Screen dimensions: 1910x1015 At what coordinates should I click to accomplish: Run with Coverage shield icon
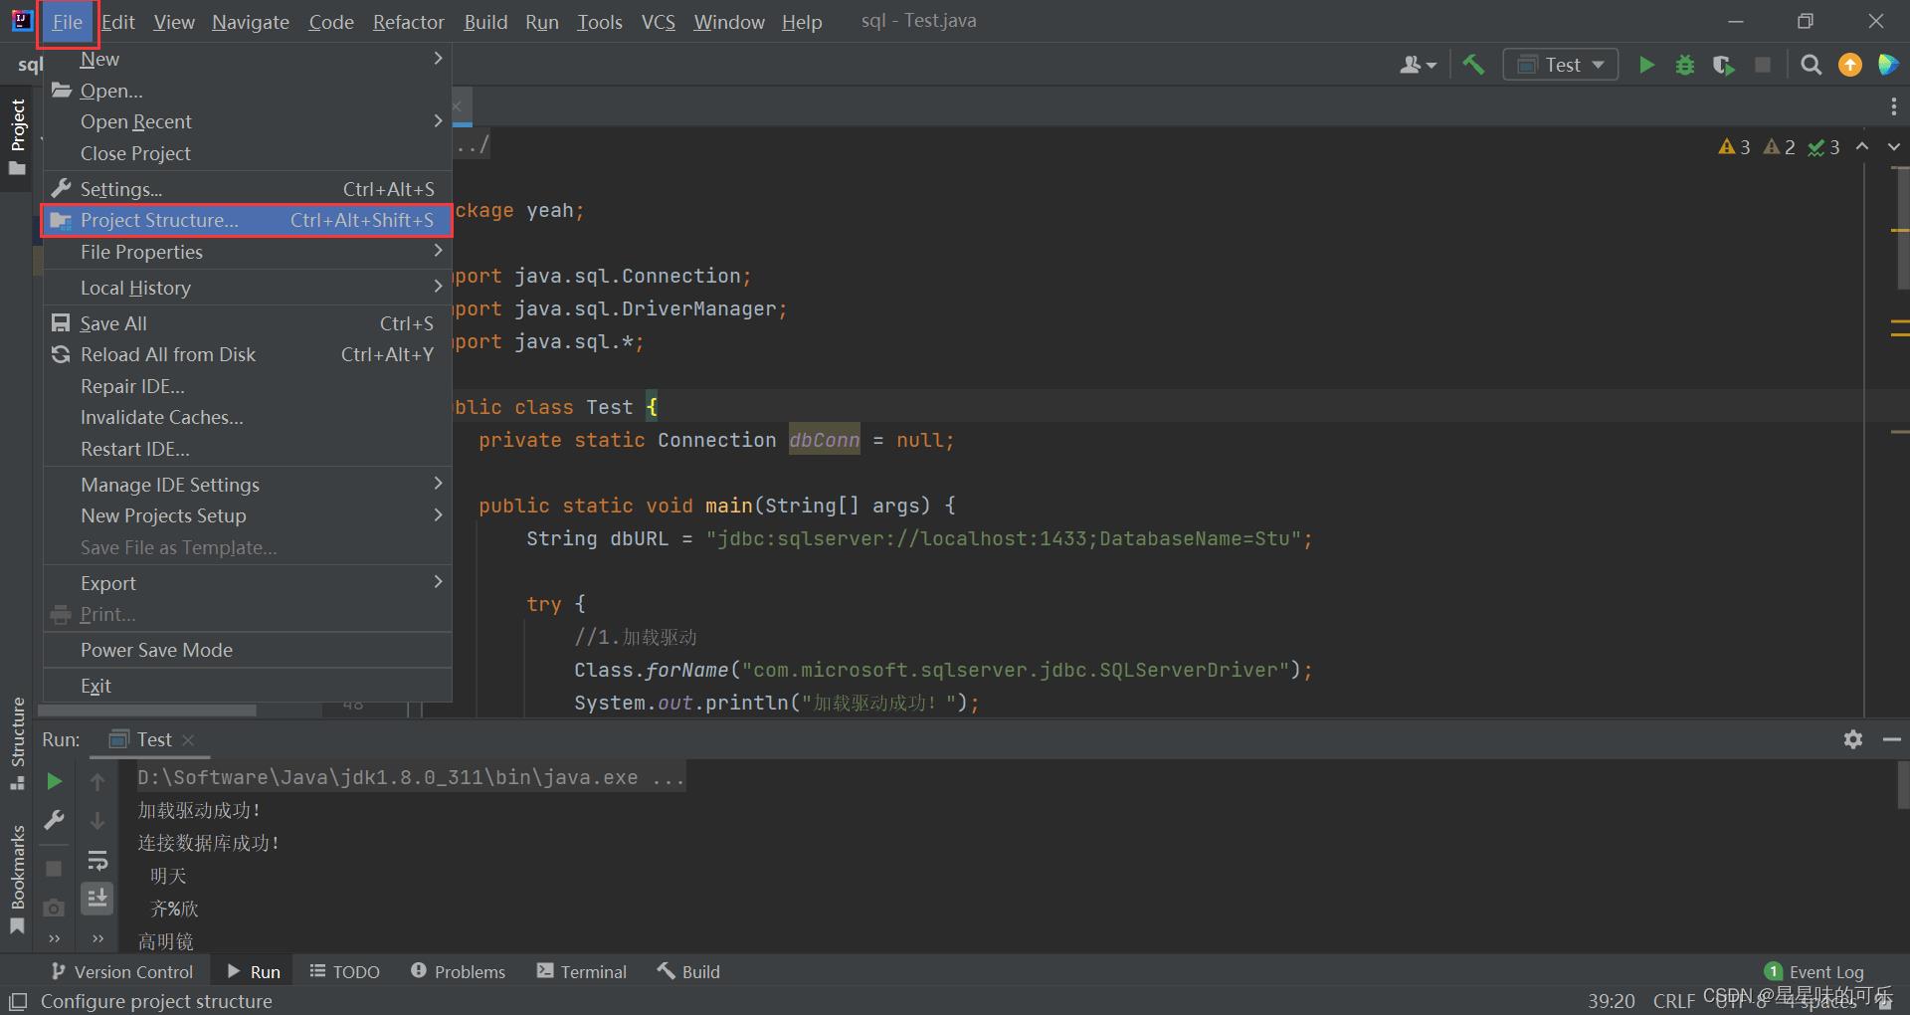(x=1723, y=66)
